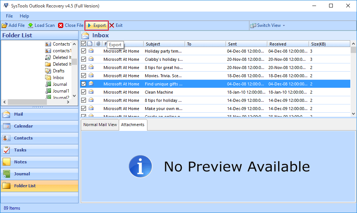Screen dimensions: 357x213
Task: Click envelope icon of Crabby's holiday email
Action: (91, 59)
